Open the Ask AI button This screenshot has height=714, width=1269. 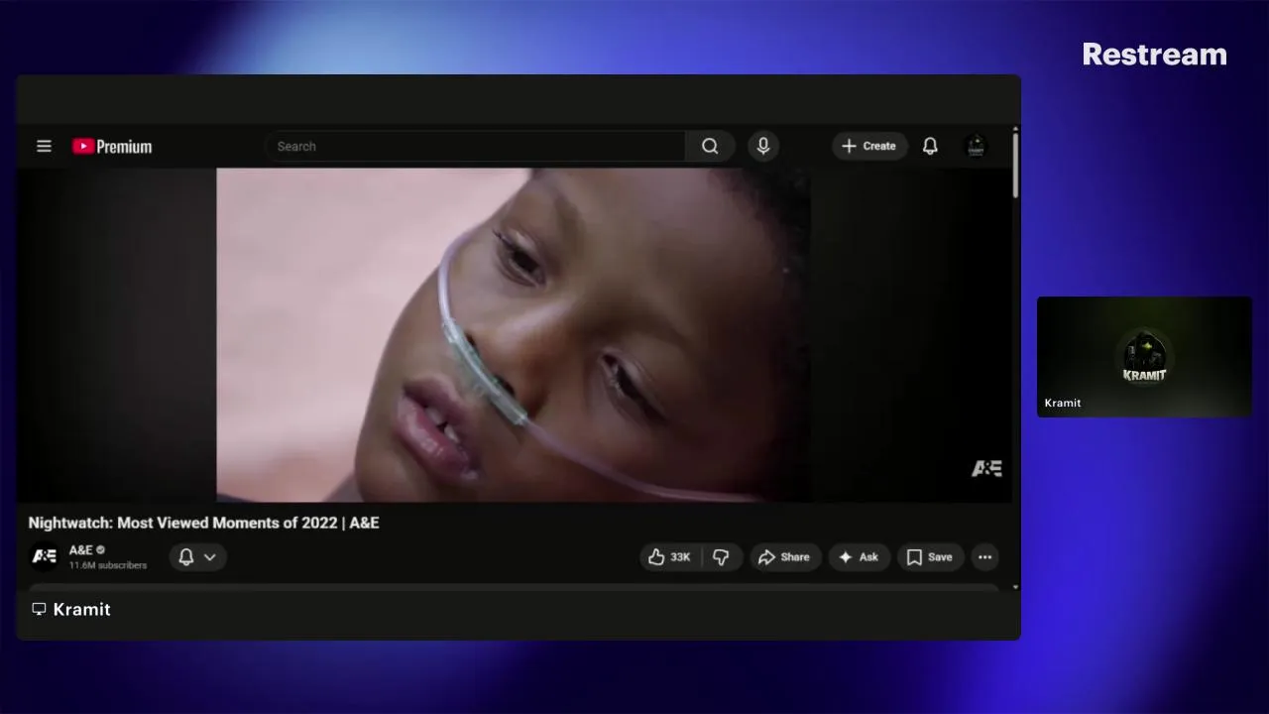[860, 557]
